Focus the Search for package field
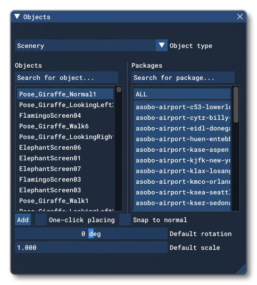This screenshot has height=285, width=257. [x=183, y=78]
